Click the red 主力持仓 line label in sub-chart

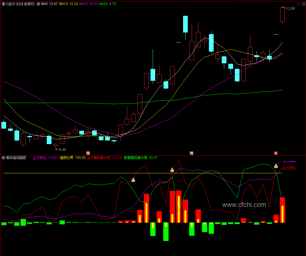tap(289, 168)
